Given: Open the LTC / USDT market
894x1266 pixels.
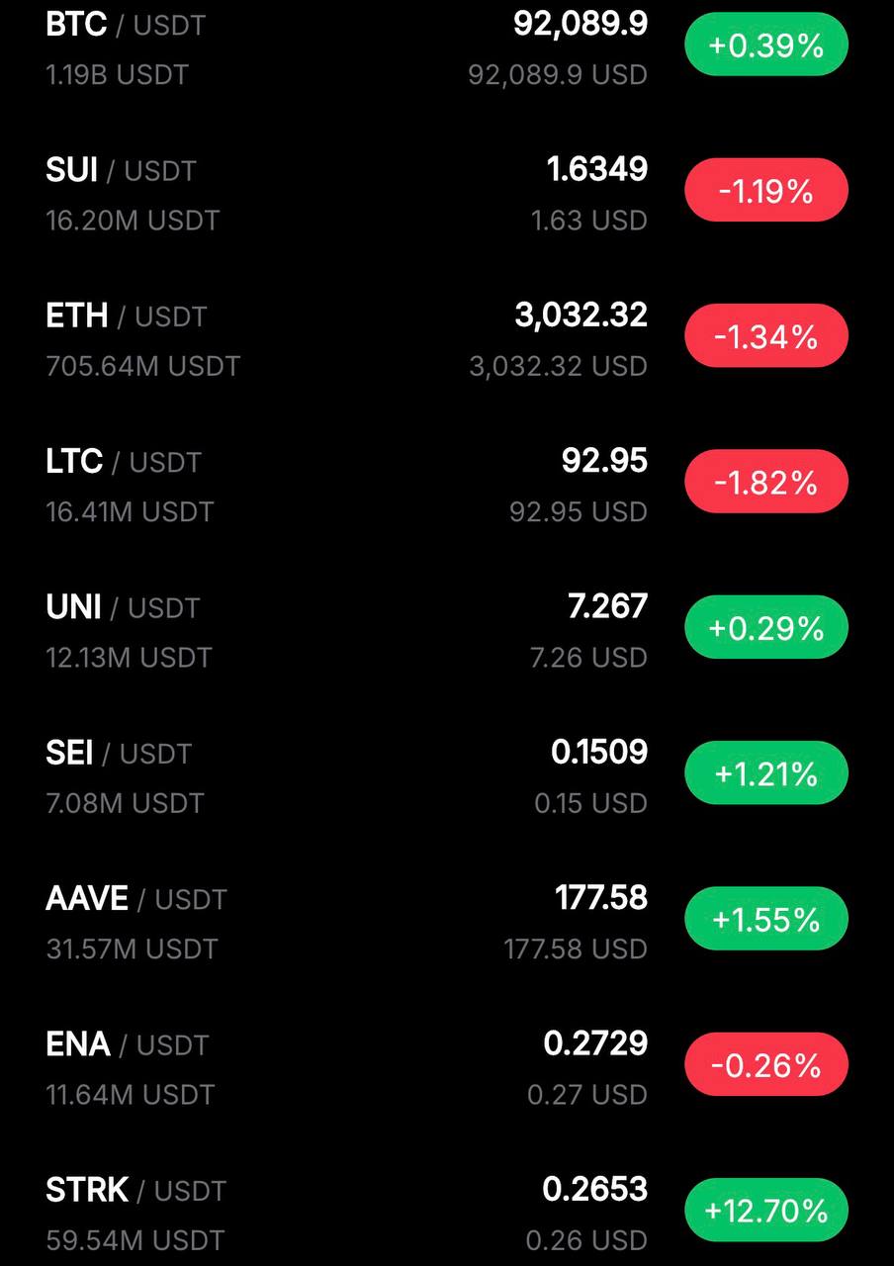Looking at the screenshot, I should point(123,462).
